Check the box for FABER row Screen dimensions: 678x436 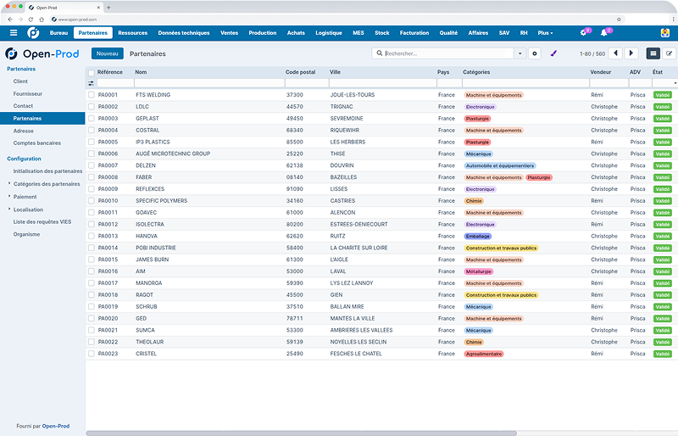(92, 177)
